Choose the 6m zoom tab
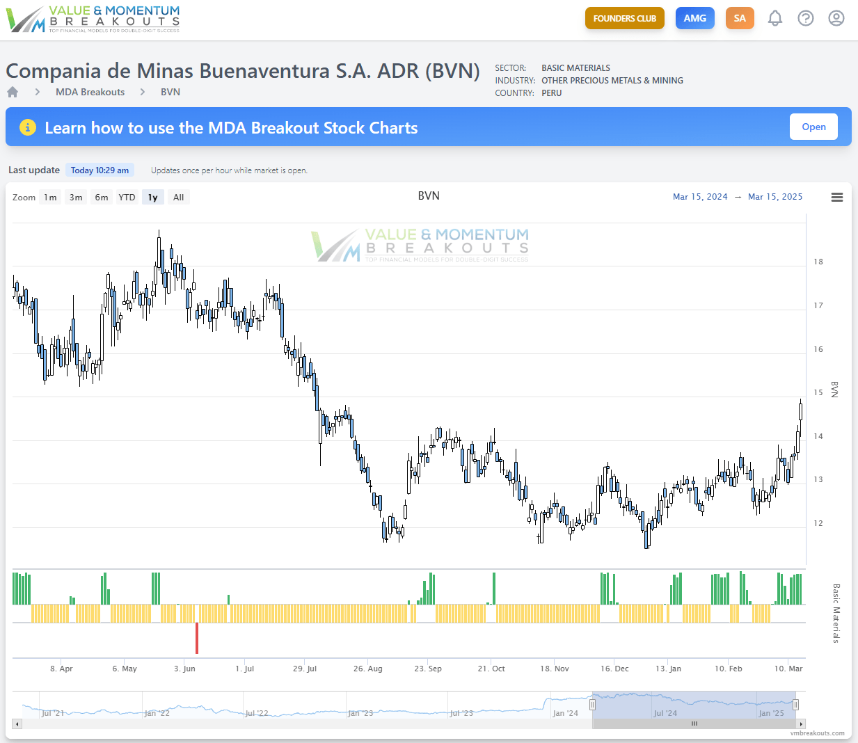The width and height of the screenshot is (858, 743). [101, 197]
